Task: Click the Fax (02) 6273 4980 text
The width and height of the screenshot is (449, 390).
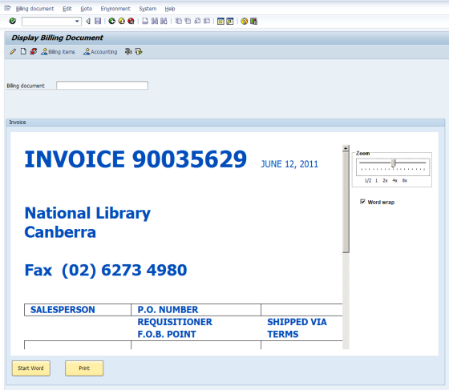Action: pyautogui.click(x=106, y=270)
